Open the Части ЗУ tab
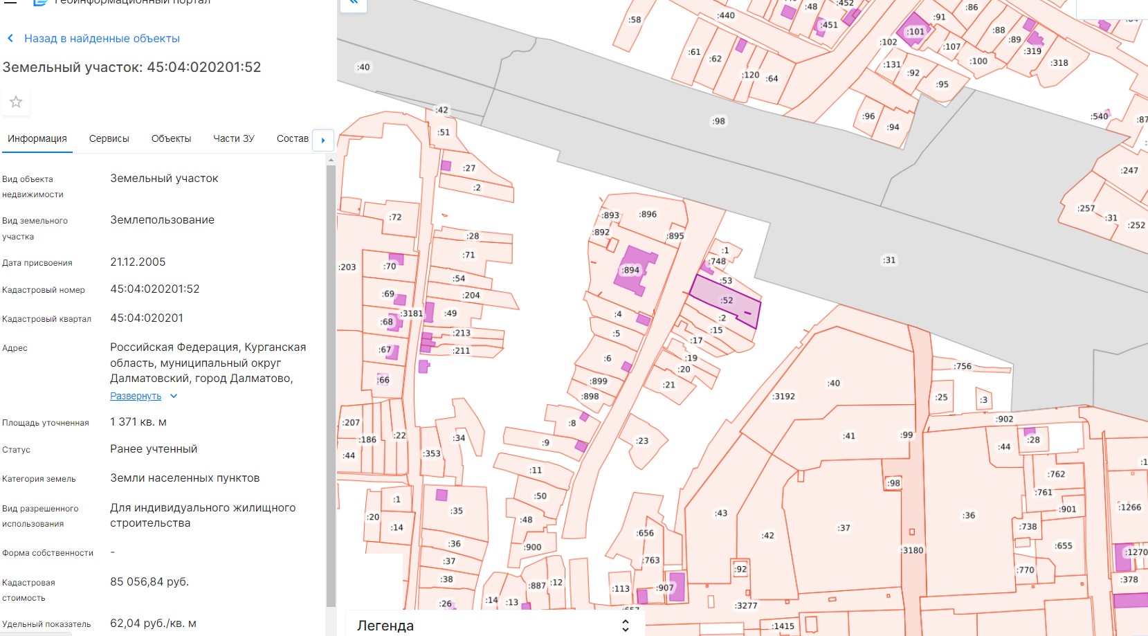 (234, 138)
